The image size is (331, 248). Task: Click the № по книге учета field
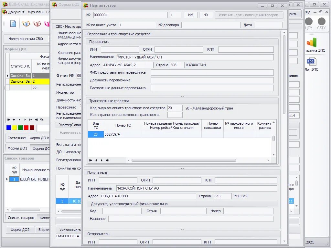137,25
